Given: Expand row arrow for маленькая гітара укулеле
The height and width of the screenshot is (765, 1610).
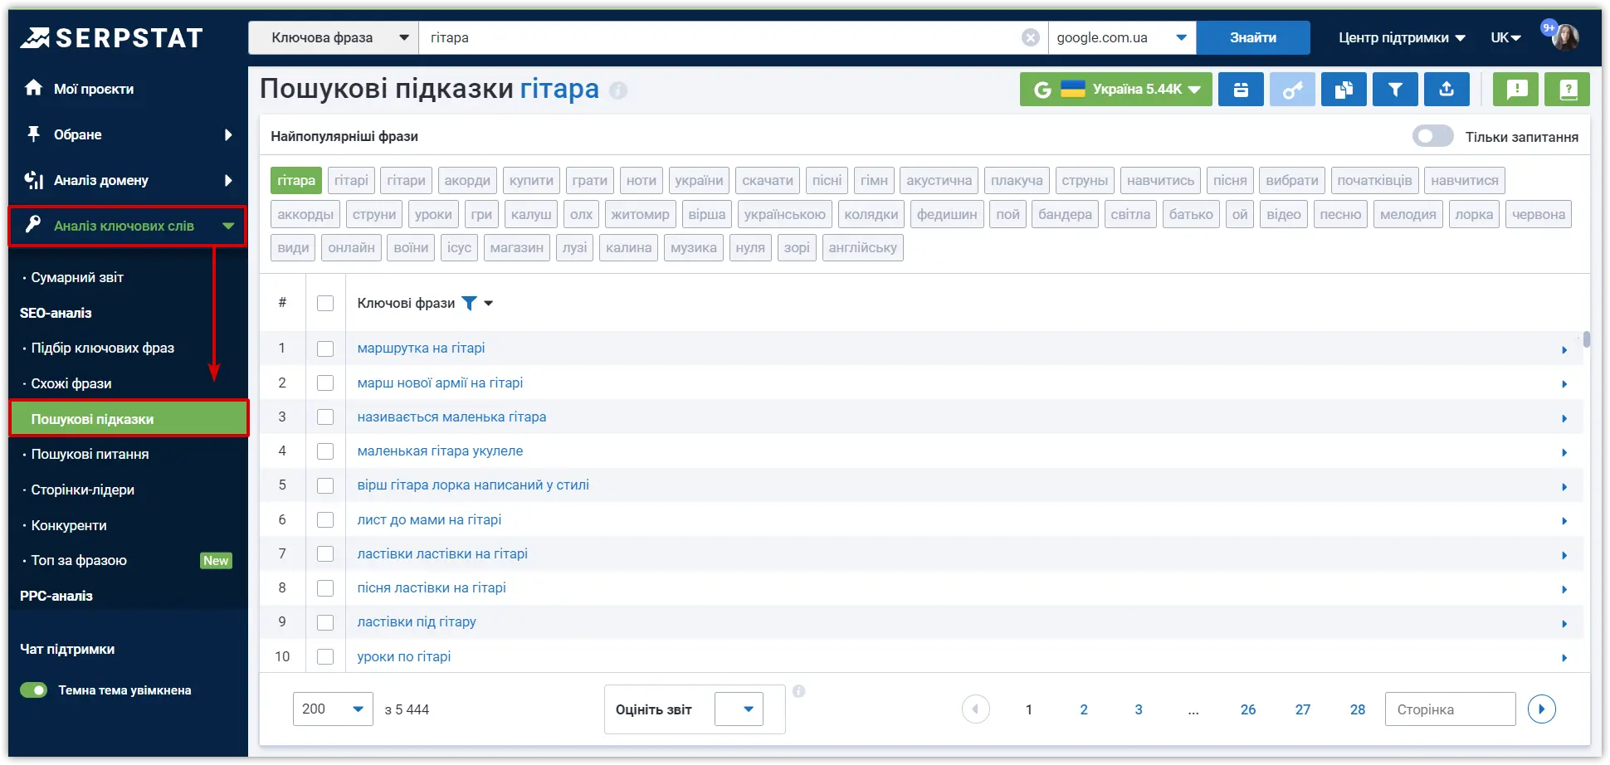Looking at the screenshot, I should point(1564,452).
